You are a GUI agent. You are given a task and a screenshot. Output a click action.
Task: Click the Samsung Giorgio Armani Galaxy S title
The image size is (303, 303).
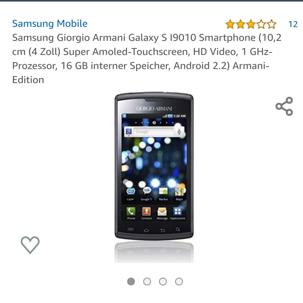[x=147, y=59]
